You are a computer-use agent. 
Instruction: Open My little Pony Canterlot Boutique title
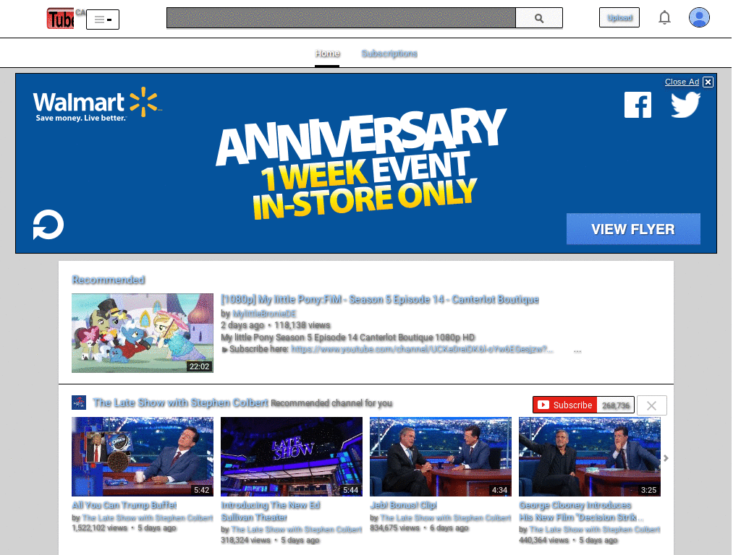coord(380,300)
